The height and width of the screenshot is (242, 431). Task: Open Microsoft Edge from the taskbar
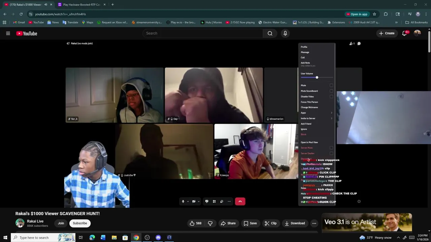(x=92, y=238)
